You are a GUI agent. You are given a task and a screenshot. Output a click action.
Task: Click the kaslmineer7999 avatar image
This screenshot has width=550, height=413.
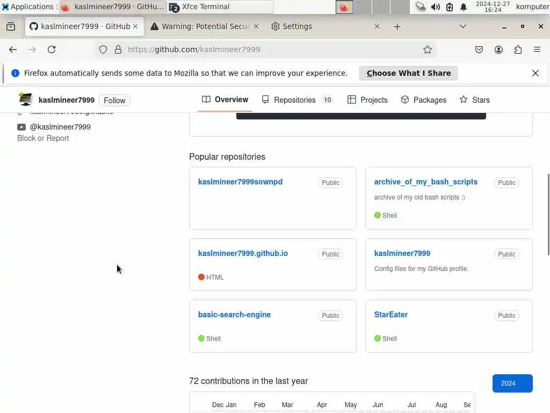25,99
